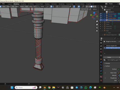Screen dimensions: 120x90
Task: Open the pivot point dropdown
Action: pyautogui.click(x=48, y=6)
